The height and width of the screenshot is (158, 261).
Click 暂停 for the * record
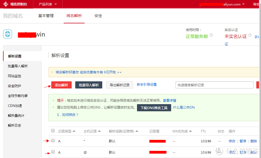[x=243, y=141]
